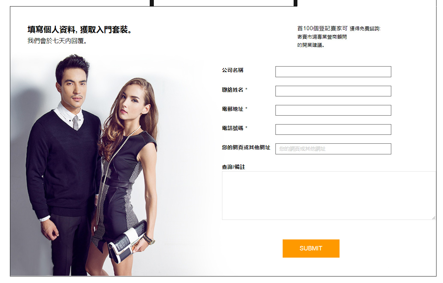443x283 pixels.
Task: Select the 電郵地址 input field
Action: (333, 110)
